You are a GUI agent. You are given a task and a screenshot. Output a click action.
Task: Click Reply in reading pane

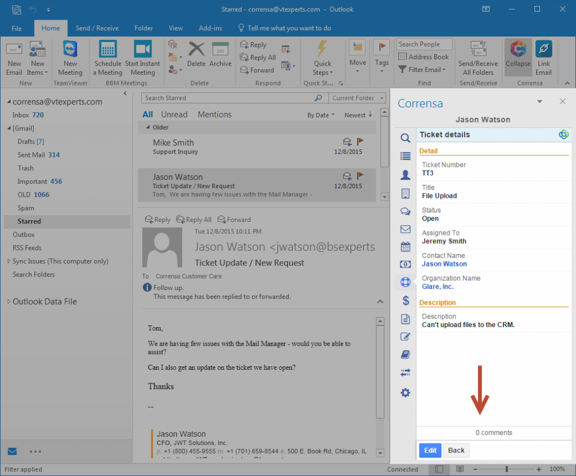click(158, 220)
